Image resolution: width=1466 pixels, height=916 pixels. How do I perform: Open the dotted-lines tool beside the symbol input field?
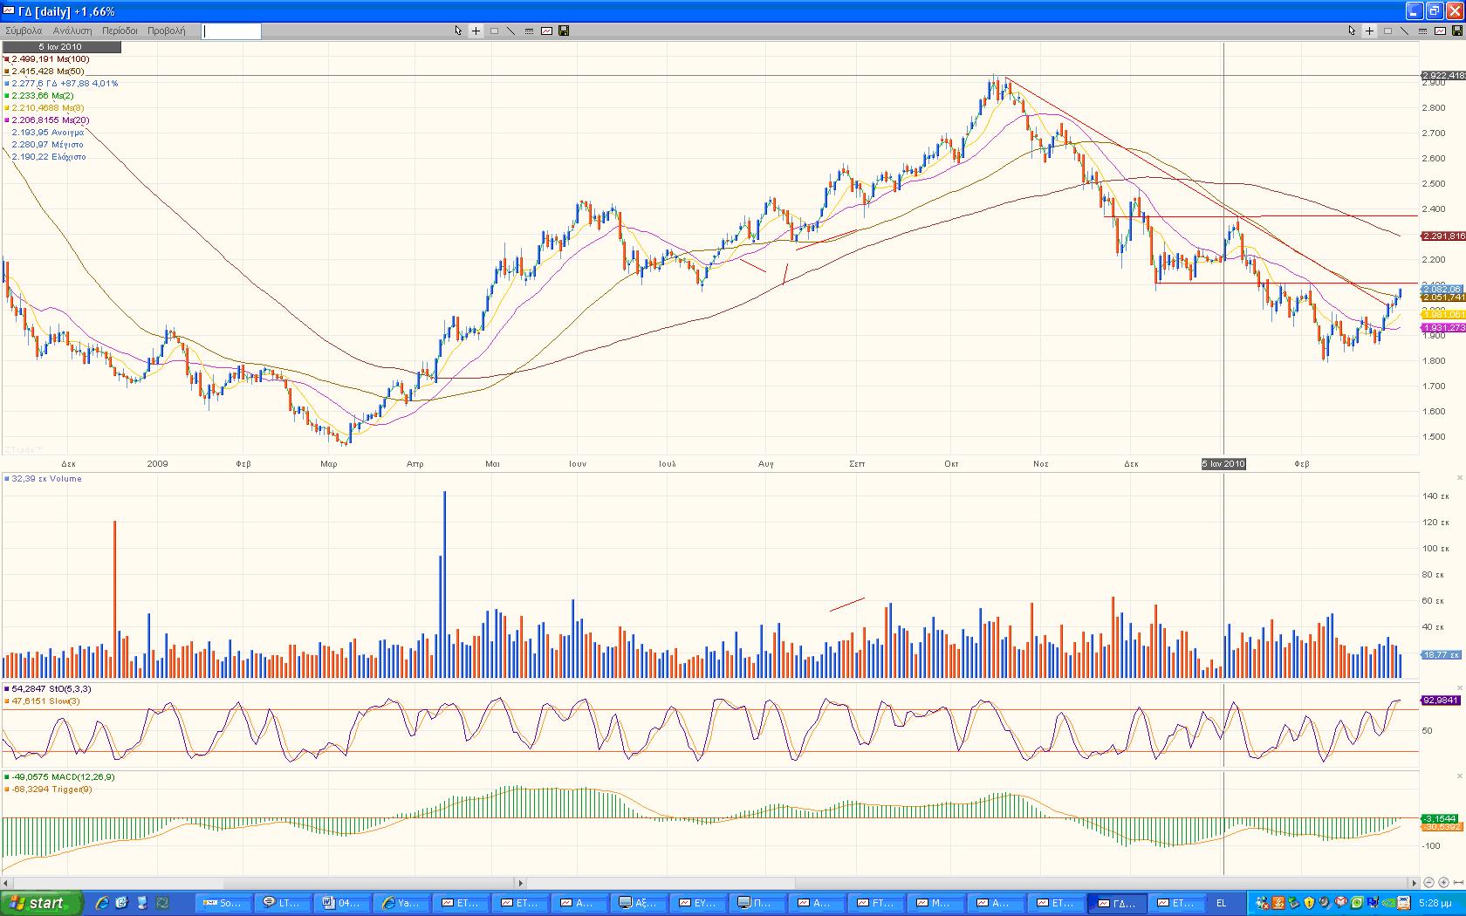click(x=529, y=31)
